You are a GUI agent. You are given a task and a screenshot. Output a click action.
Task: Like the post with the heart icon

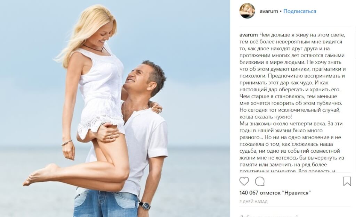[244, 181]
